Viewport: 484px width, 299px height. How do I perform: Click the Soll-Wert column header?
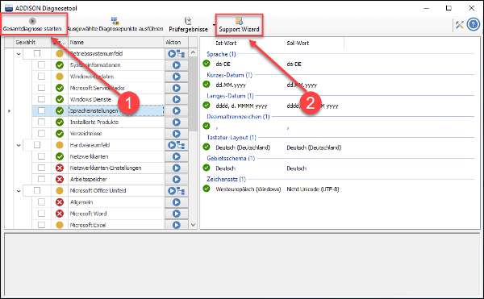point(314,44)
